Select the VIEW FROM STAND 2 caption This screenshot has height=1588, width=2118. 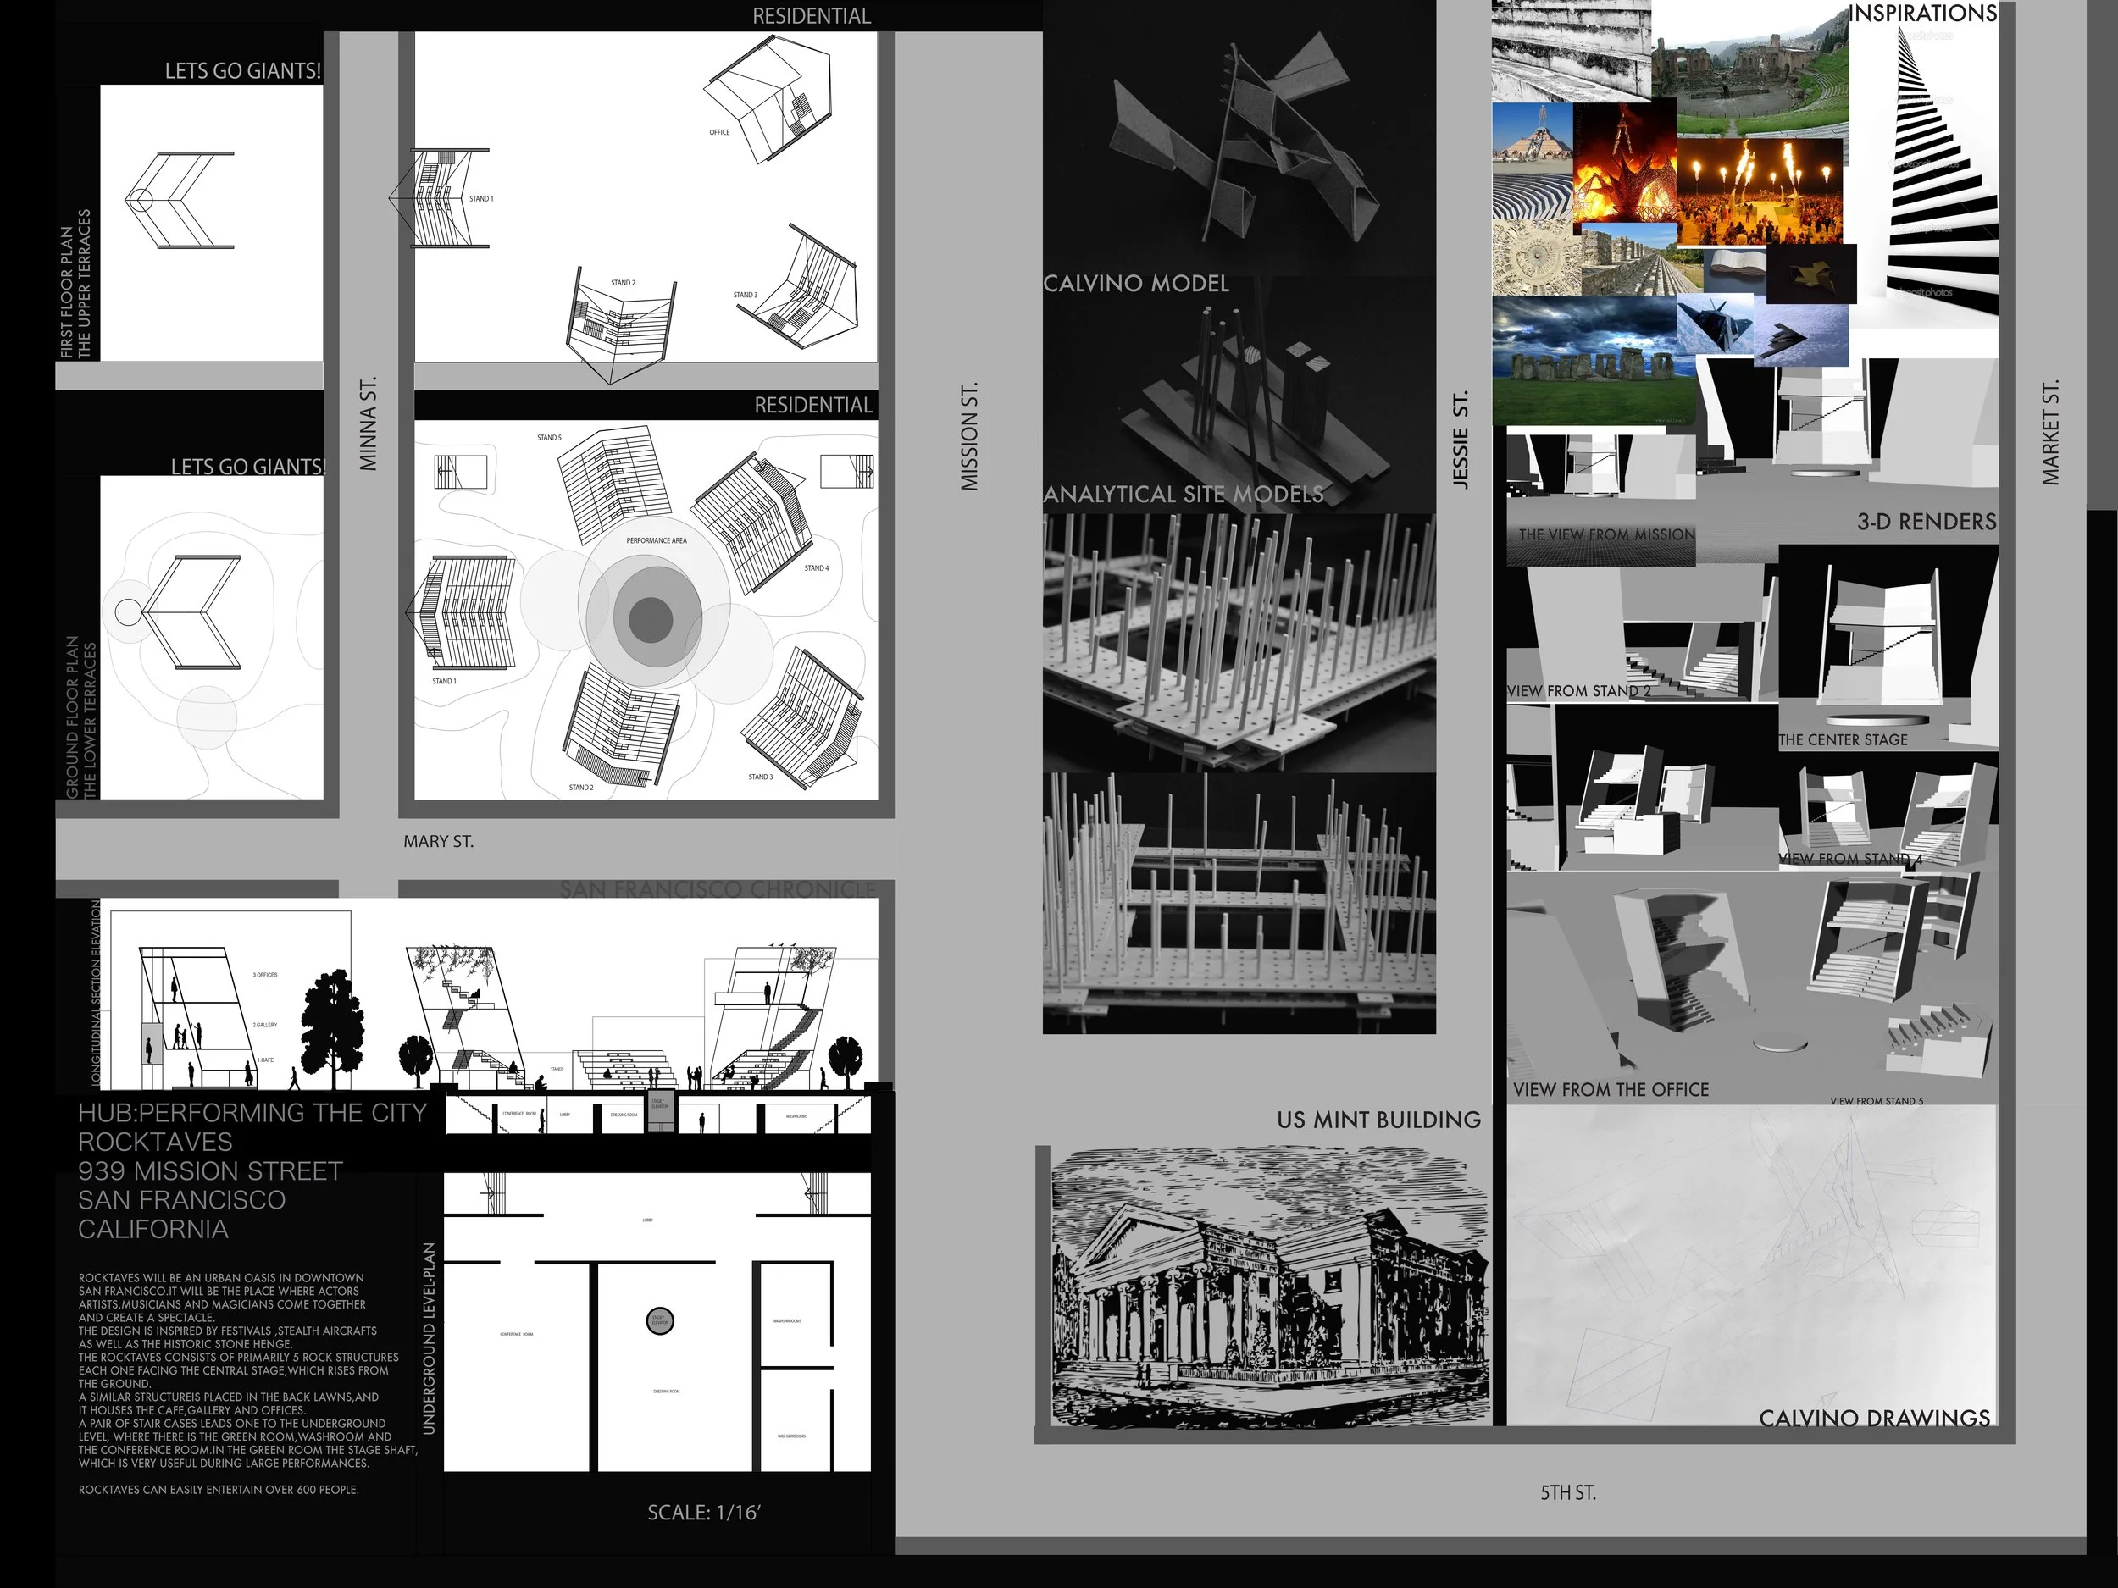point(1579,691)
